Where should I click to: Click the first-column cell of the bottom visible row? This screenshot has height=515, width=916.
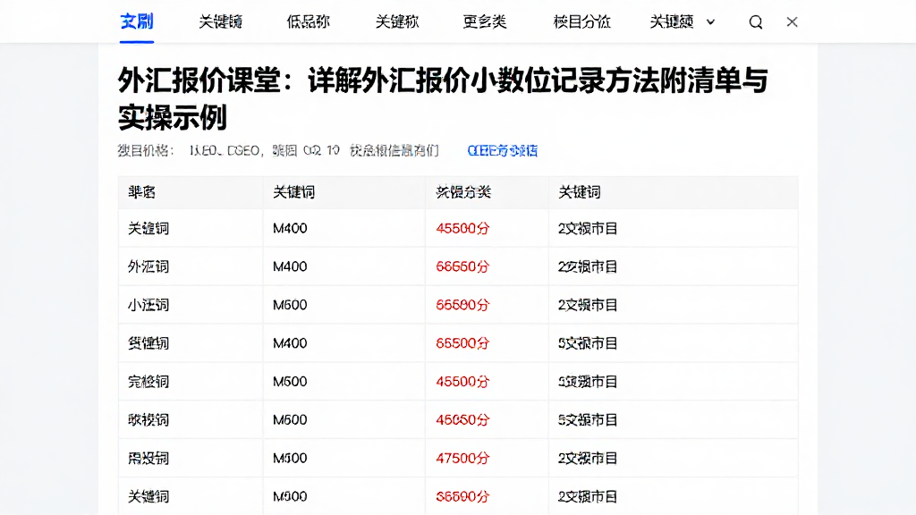point(148,496)
